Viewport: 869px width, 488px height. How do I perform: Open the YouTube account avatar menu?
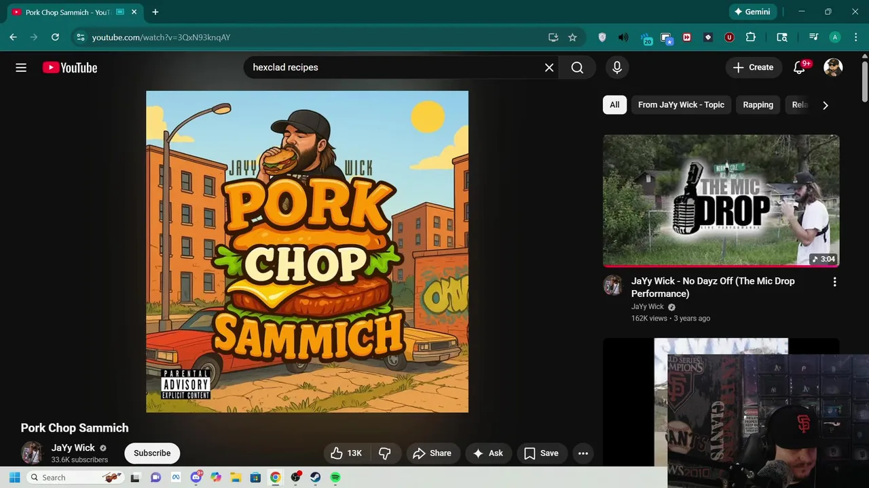[x=833, y=67]
